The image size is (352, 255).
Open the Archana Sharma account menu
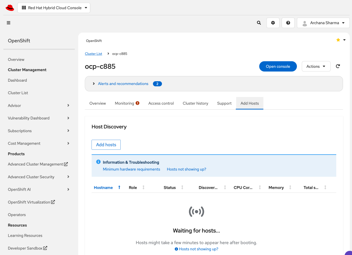pyautogui.click(x=323, y=23)
